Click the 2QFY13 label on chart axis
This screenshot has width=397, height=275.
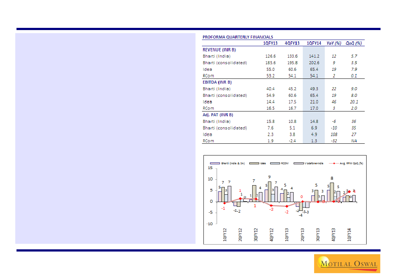(302, 235)
